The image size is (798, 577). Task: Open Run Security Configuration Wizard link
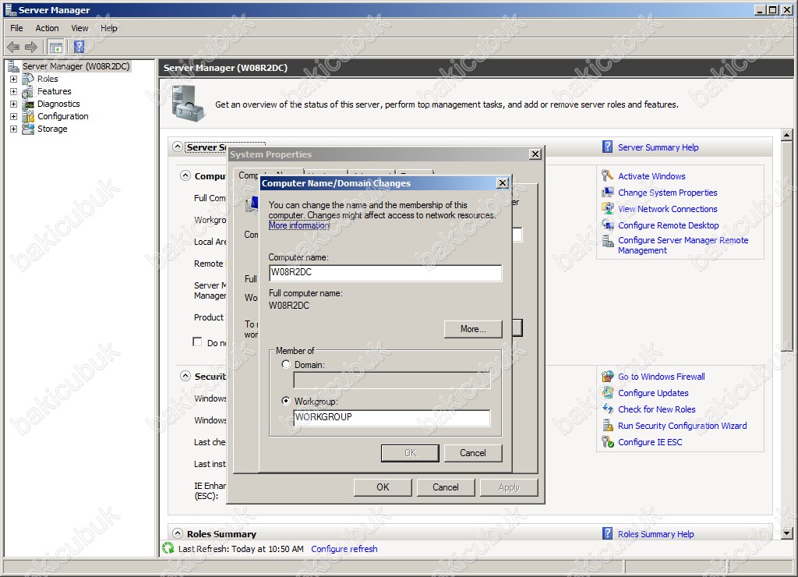click(x=682, y=426)
